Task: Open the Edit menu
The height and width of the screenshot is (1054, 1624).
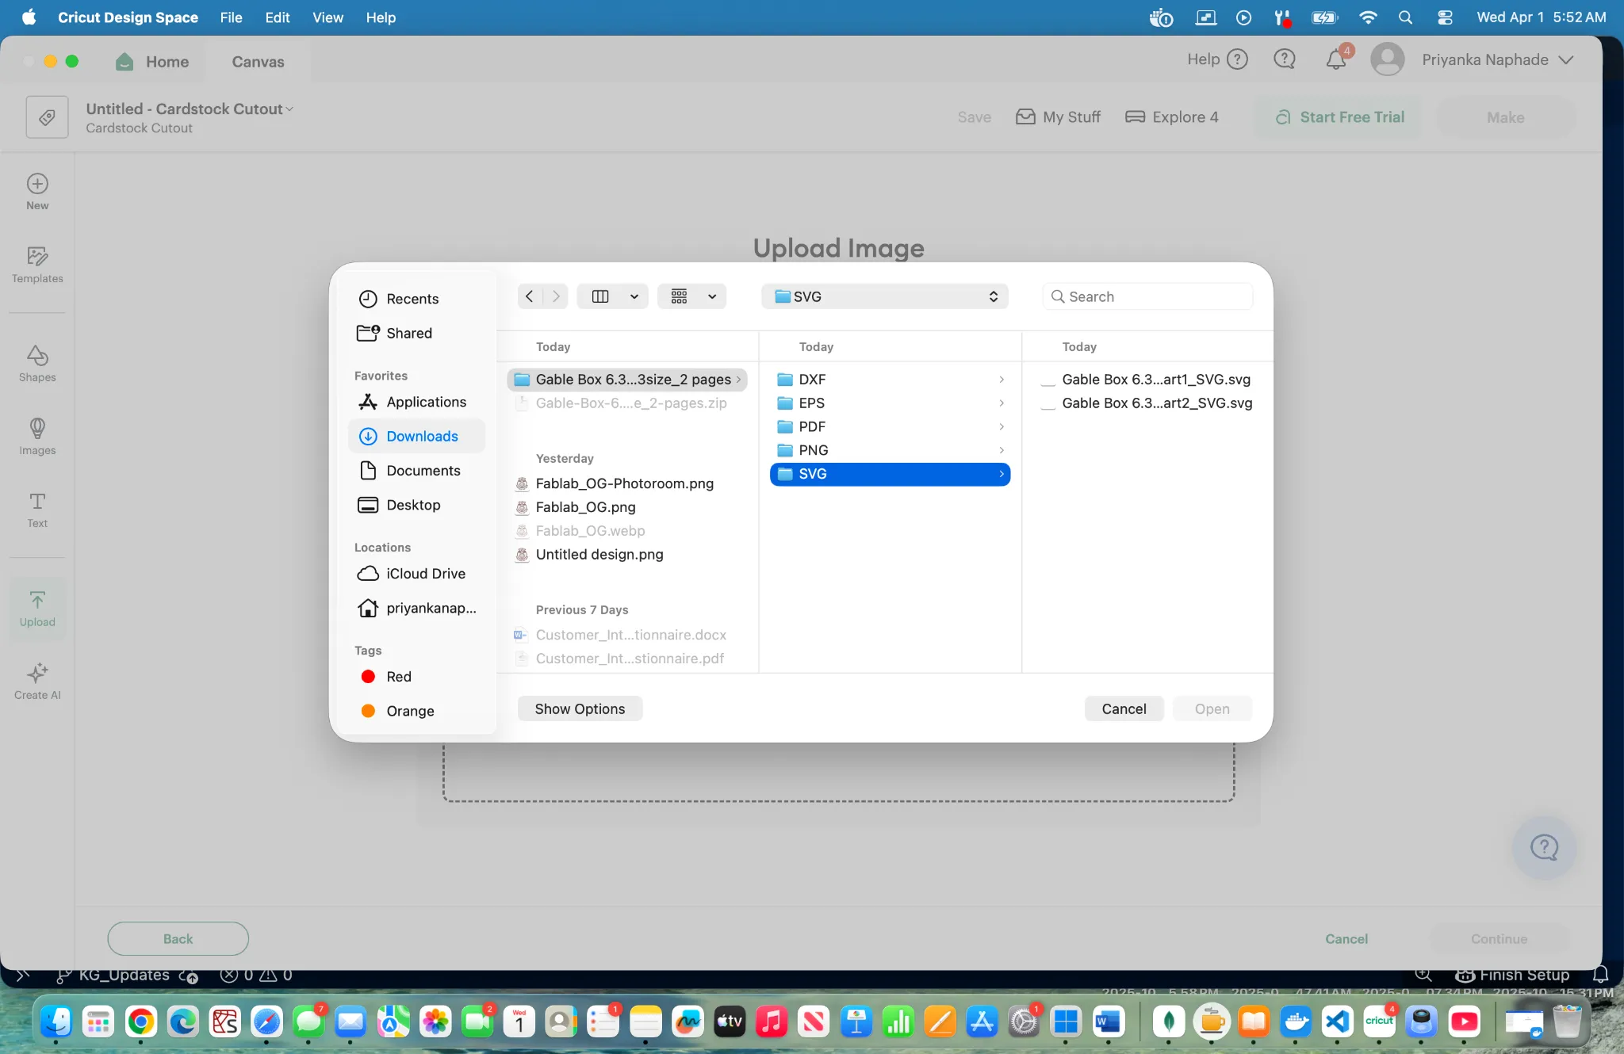Action: (x=278, y=17)
